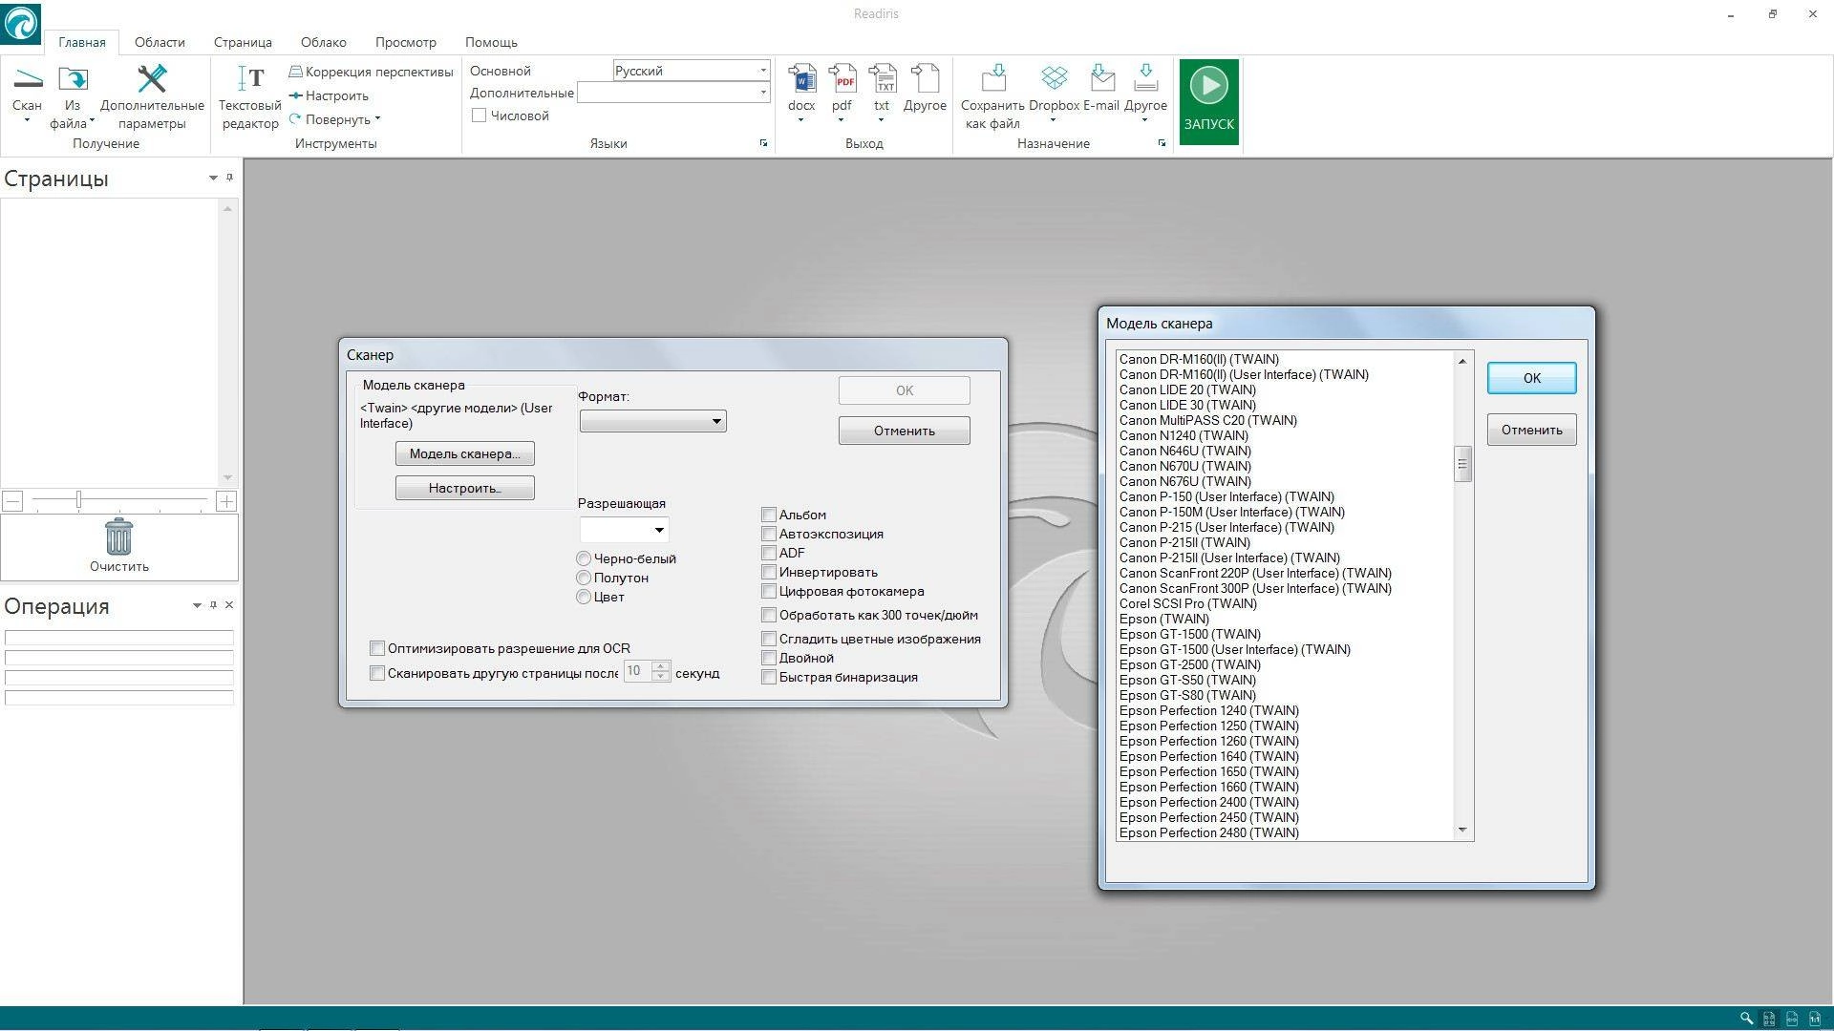Start processing with ЗАПУСК button
The image size is (1834, 1031).
tap(1208, 102)
